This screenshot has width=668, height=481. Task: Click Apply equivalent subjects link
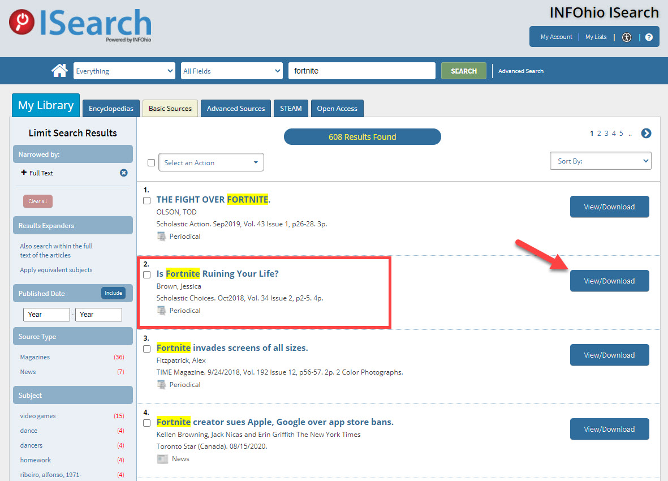(x=56, y=270)
